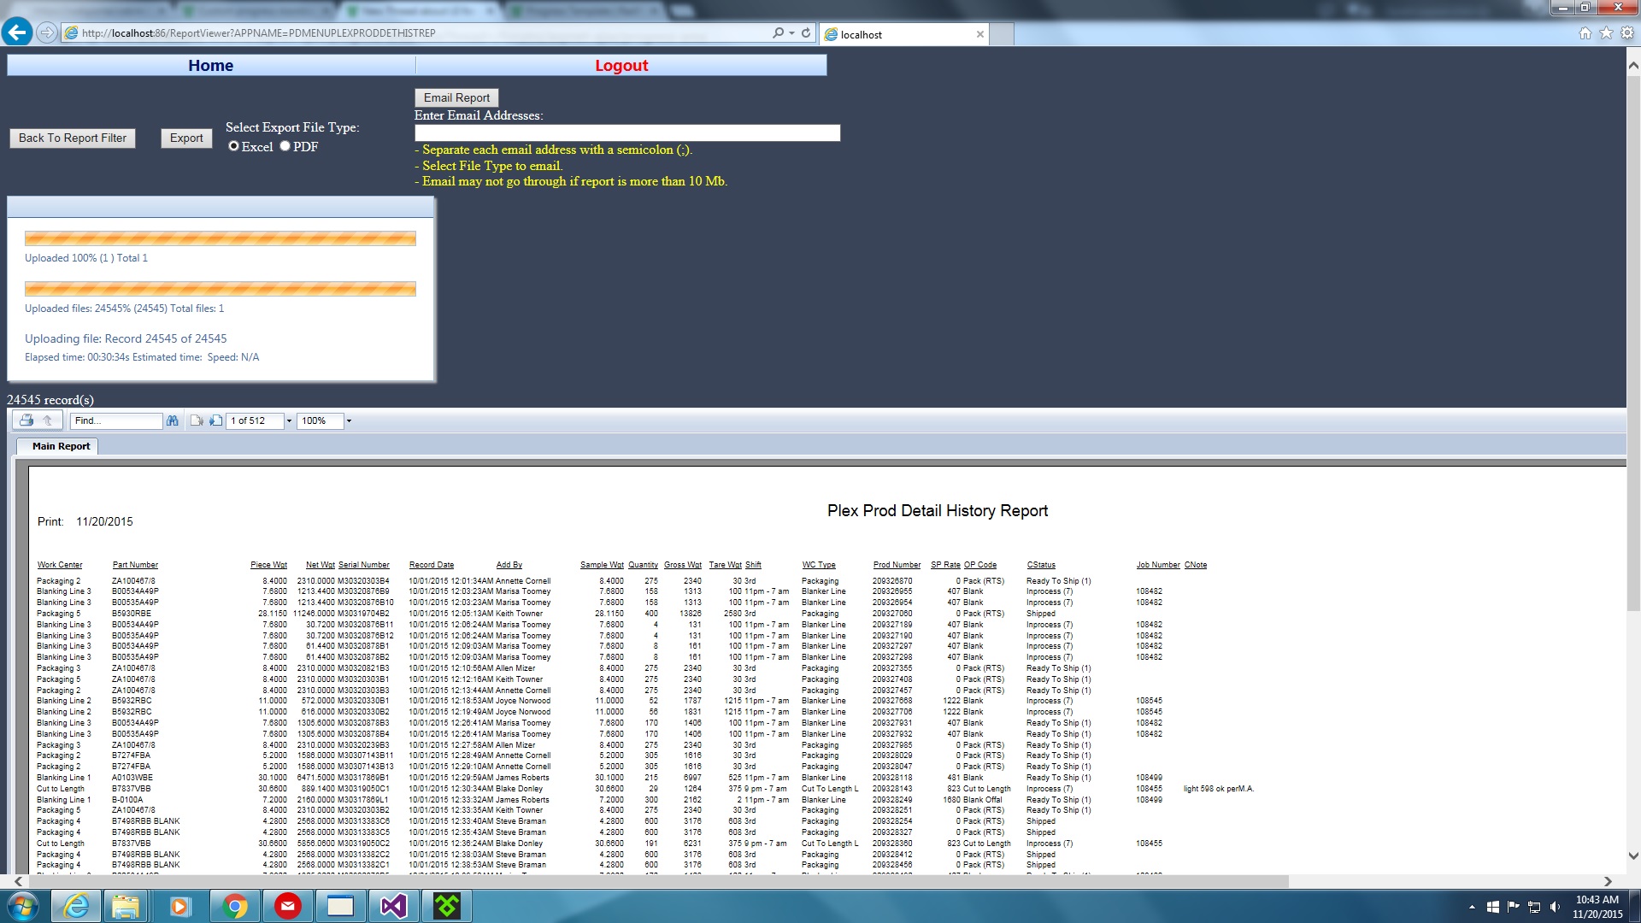
Task: Open the page number dropdown
Action: coord(289,420)
